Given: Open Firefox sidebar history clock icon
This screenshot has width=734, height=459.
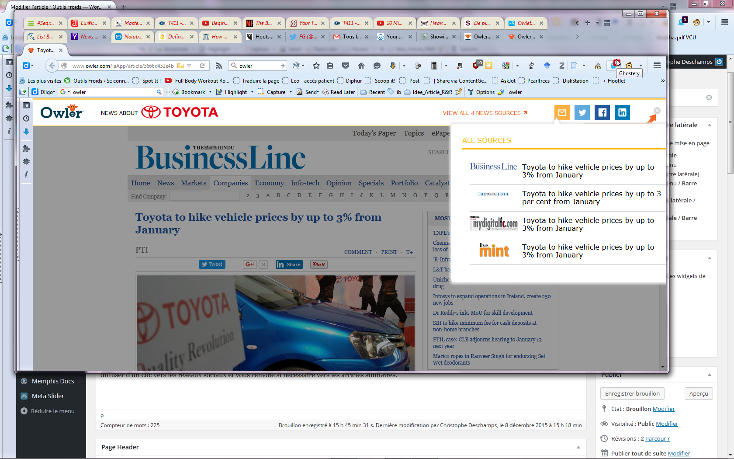Looking at the screenshot, I should (26, 118).
